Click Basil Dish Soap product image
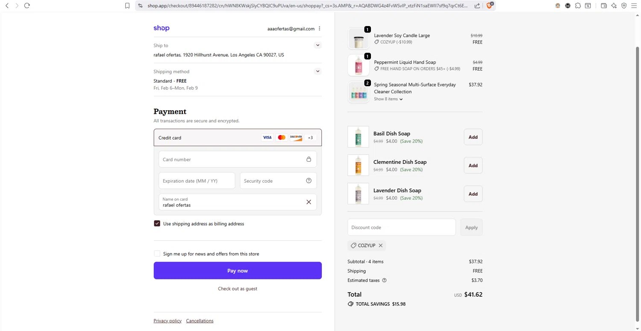This screenshot has width=641, height=331. click(x=358, y=137)
